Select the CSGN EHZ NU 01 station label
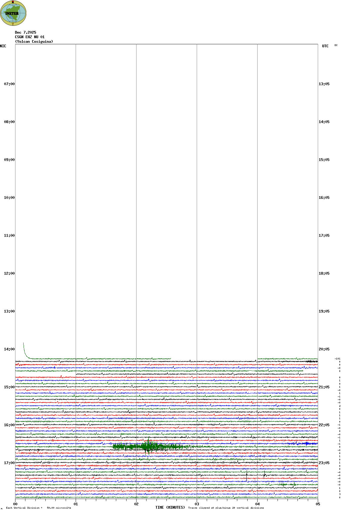Viewport: 342px width, 512px height. pos(30,37)
